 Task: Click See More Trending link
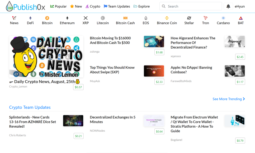(x=229, y=99)
